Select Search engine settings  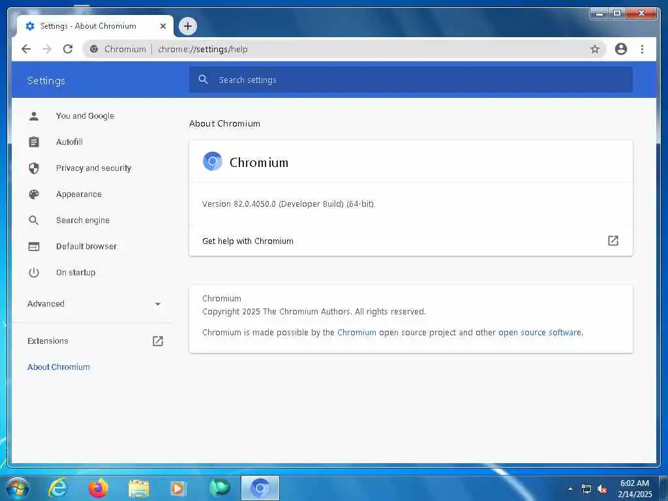83,220
